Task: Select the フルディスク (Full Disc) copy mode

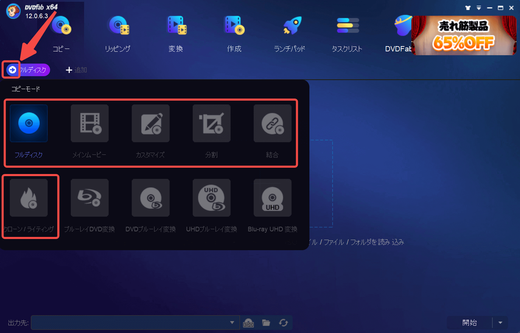Action: pos(29,123)
